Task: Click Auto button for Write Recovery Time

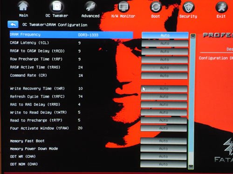Action: click(x=164, y=89)
